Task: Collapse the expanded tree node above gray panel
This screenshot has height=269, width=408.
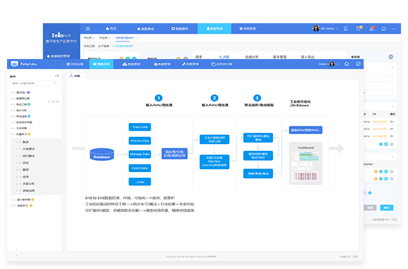Action: (x=11, y=134)
